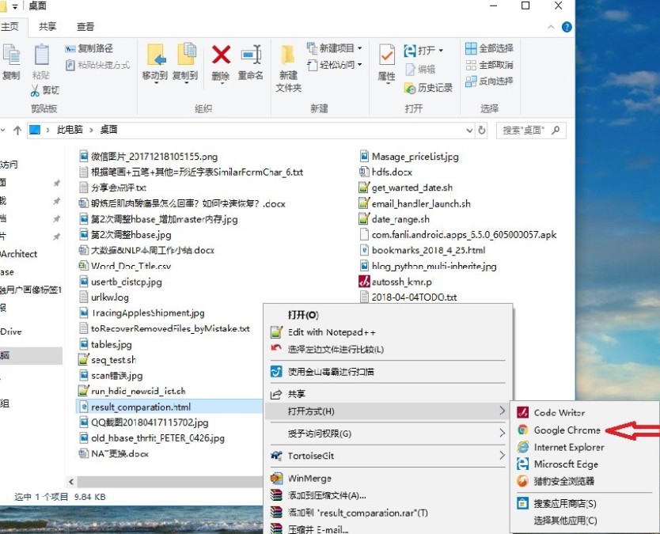
Task: Expand 打开方式(H) submenu arrow
Action: (x=502, y=411)
